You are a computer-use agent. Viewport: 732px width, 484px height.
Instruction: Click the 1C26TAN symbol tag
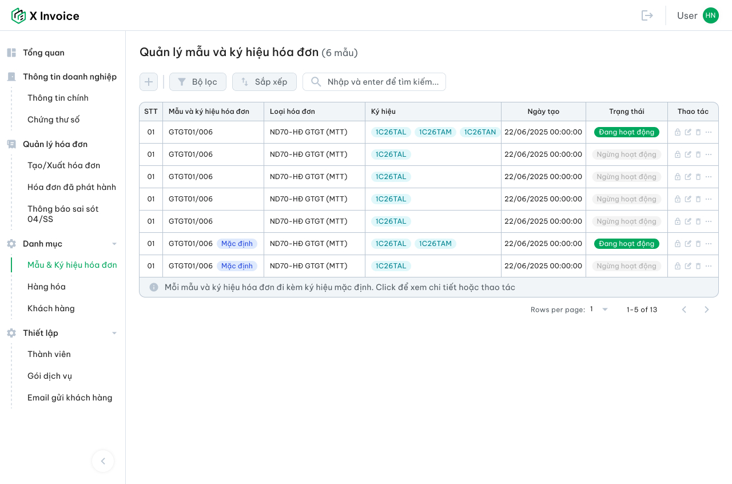coord(480,132)
